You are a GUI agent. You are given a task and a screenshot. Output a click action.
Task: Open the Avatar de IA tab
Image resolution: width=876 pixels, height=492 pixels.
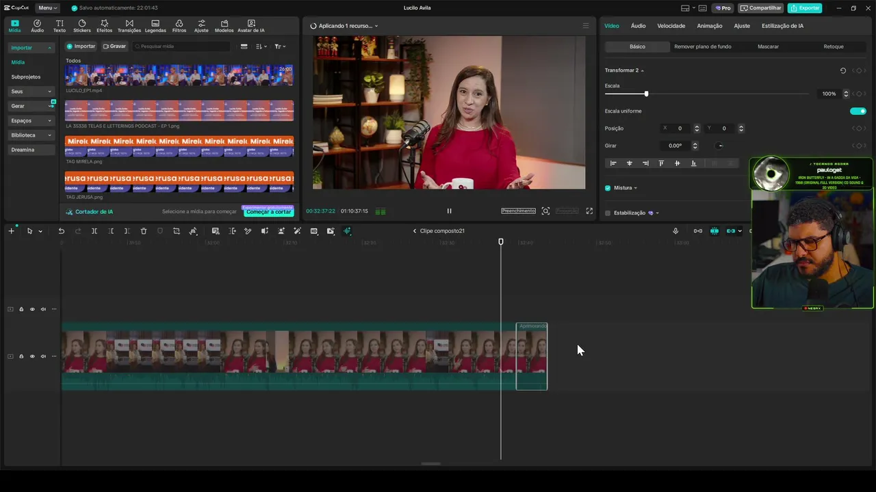250,26
